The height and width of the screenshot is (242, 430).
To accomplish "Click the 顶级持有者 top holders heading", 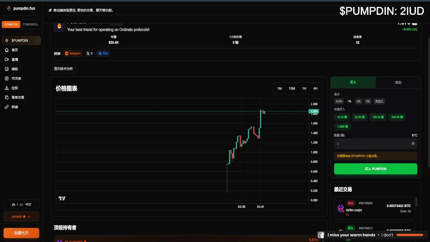I will point(65,228).
